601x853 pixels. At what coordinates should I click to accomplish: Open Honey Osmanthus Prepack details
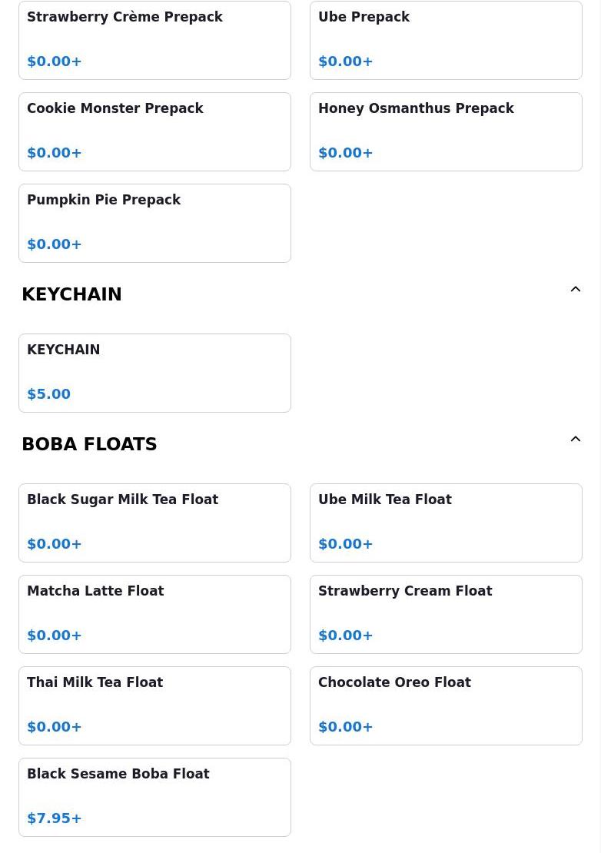coord(446,131)
